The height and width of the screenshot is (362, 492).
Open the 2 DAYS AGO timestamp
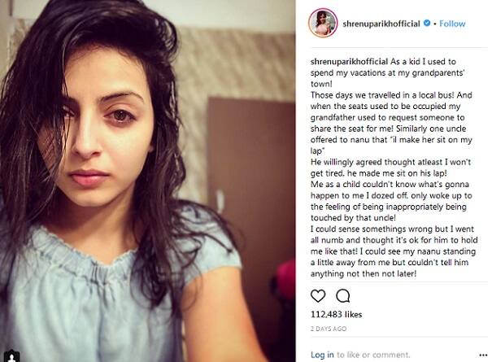pos(329,329)
